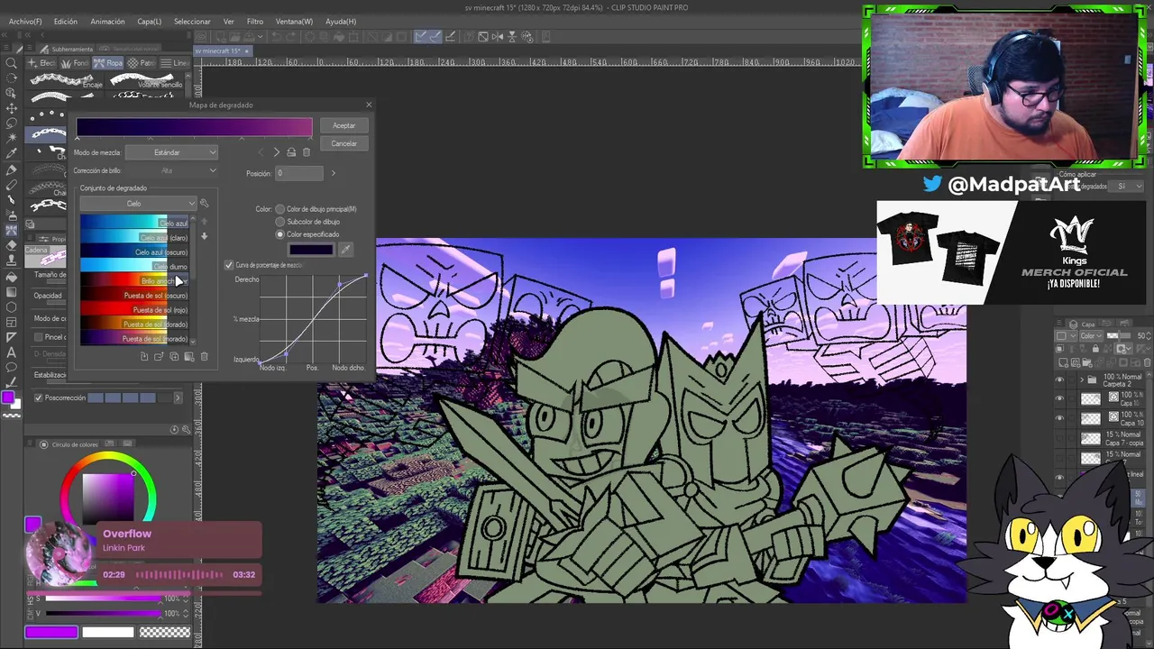Screen dimensions: 1154x649
Task: Select the Text tool
Action: click(x=12, y=352)
